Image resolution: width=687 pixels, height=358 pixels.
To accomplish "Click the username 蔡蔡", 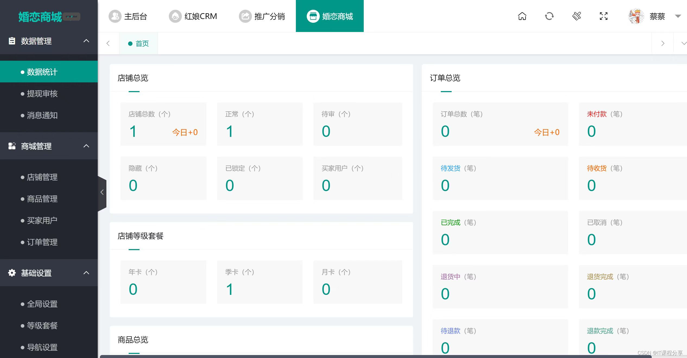I will 657,16.
